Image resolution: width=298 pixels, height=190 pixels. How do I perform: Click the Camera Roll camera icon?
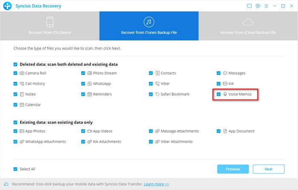(x=22, y=73)
